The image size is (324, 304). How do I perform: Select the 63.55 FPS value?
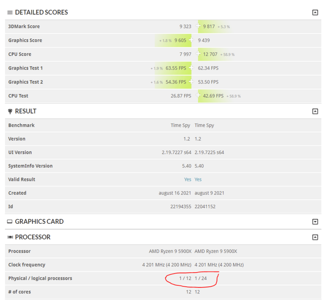tap(176, 68)
